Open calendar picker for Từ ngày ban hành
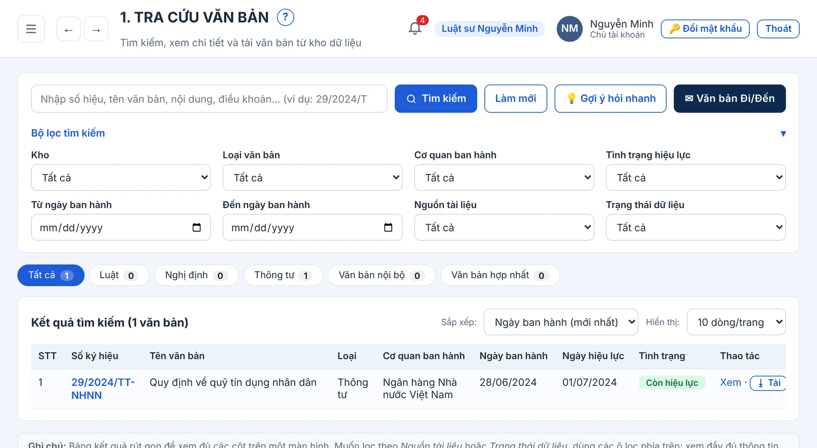Image resolution: width=817 pixels, height=448 pixels. (x=197, y=227)
